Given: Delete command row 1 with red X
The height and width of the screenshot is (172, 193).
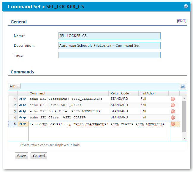Looking at the screenshot, I should coord(173,99).
